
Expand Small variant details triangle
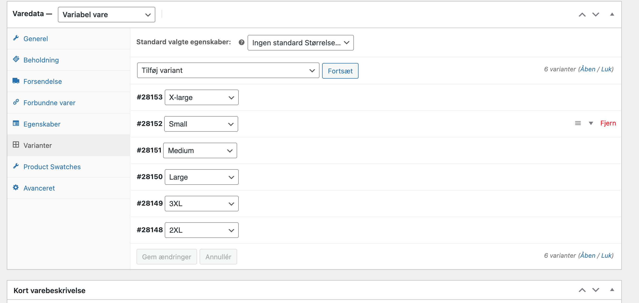coord(591,123)
